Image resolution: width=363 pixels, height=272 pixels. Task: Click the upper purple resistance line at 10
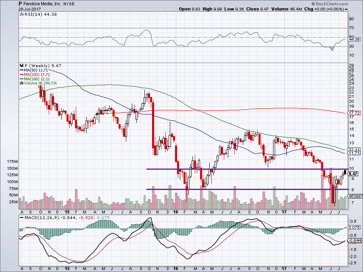point(247,169)
